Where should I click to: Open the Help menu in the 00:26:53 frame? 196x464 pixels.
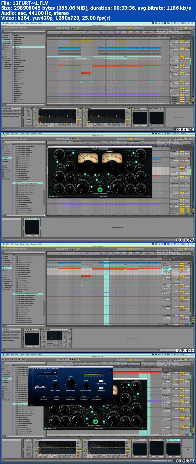[x=40, y=354]
